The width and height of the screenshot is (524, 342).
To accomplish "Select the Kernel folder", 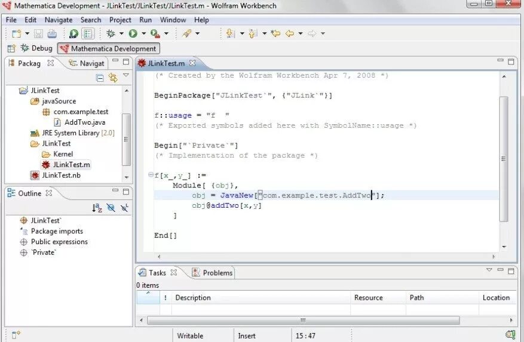I will (x=57, y=154).
